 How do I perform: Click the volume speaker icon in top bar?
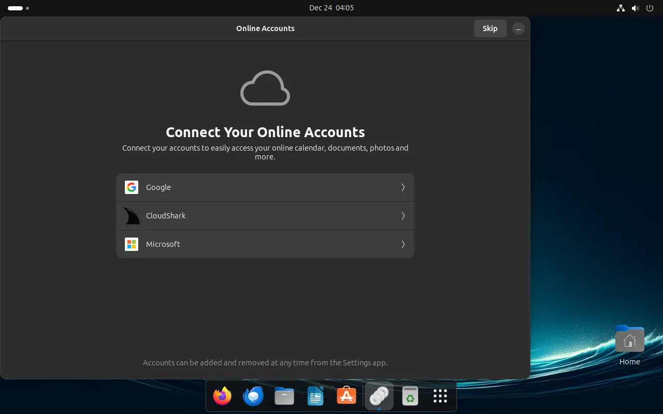pyautogui.click(x=636, y=8)
